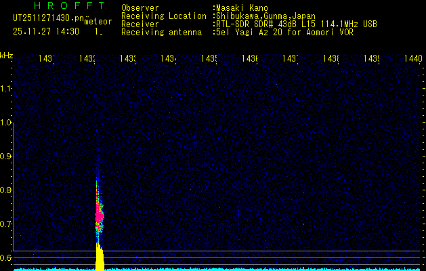The width and height of the screenshot is (426, 271).
Task: Click the 1.1 kHz frequency tick
Action: click(7, 89)
